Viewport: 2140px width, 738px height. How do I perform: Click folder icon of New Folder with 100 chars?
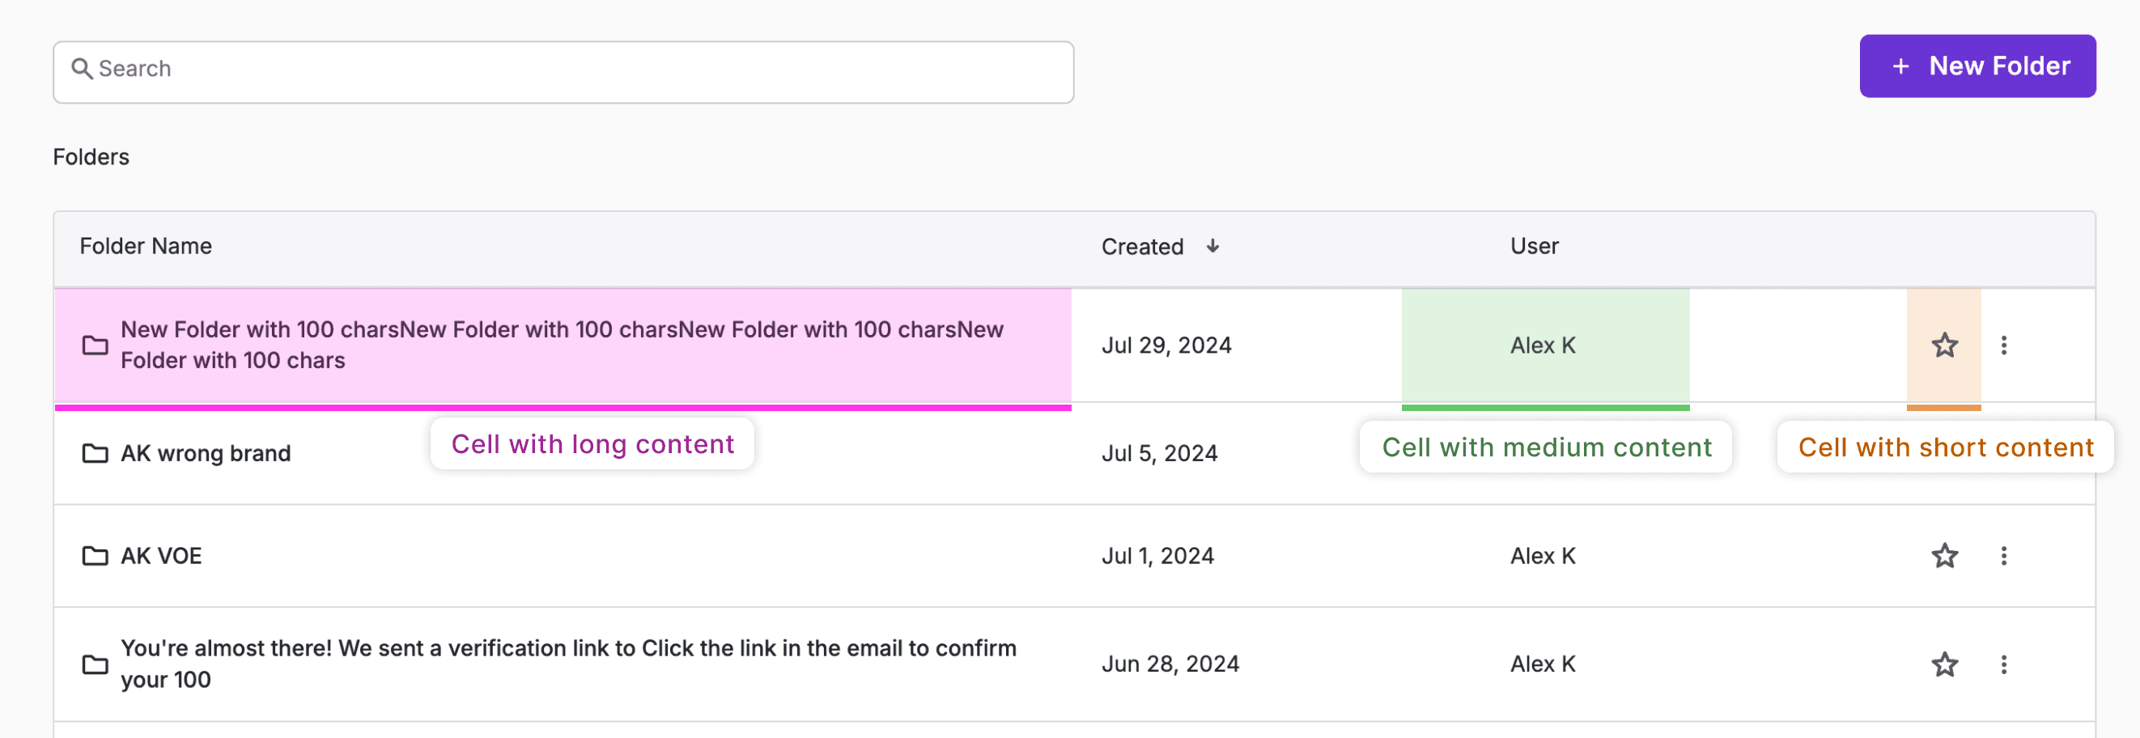click(95, 345)
